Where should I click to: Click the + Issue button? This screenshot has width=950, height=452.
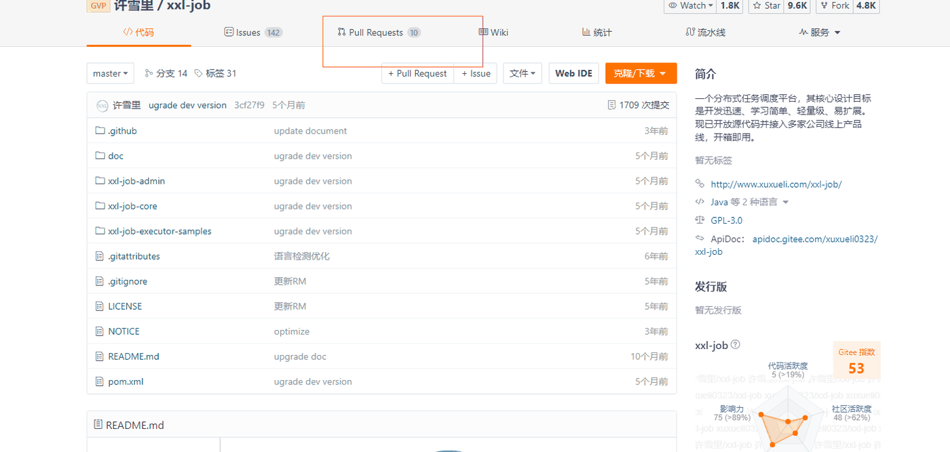tap(476, 73)
